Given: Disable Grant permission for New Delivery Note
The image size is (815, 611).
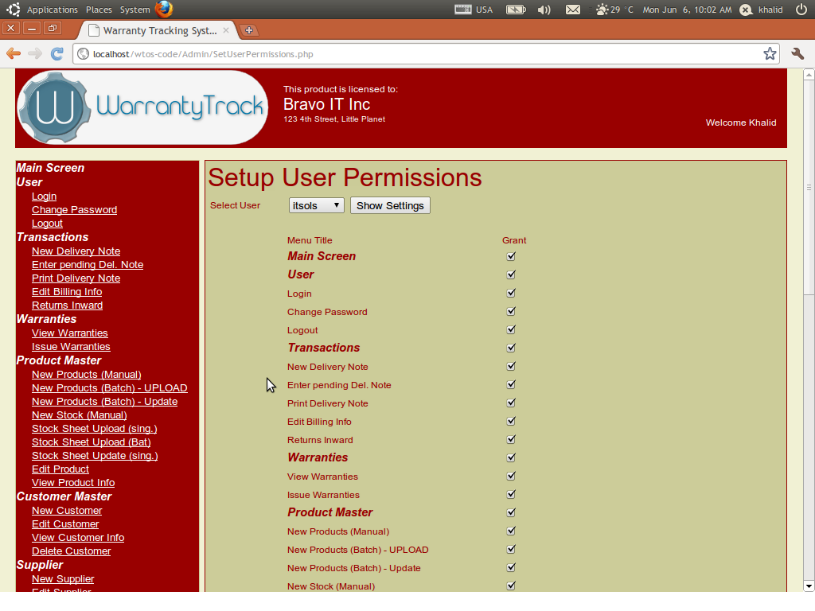Looking at the screenshot, I should tap(510, 366).
